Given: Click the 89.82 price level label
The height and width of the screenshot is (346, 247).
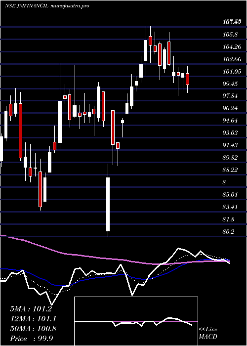Looking at the screenshot, I should tap(231, 158).
